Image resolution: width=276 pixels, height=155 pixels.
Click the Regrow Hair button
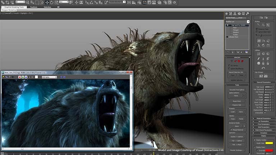tap(237, 105)
